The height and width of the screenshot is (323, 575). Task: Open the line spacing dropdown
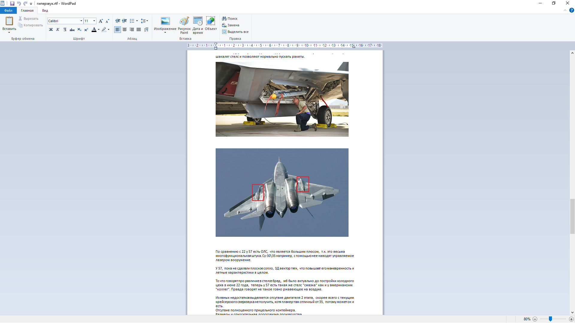click(144, 21)
